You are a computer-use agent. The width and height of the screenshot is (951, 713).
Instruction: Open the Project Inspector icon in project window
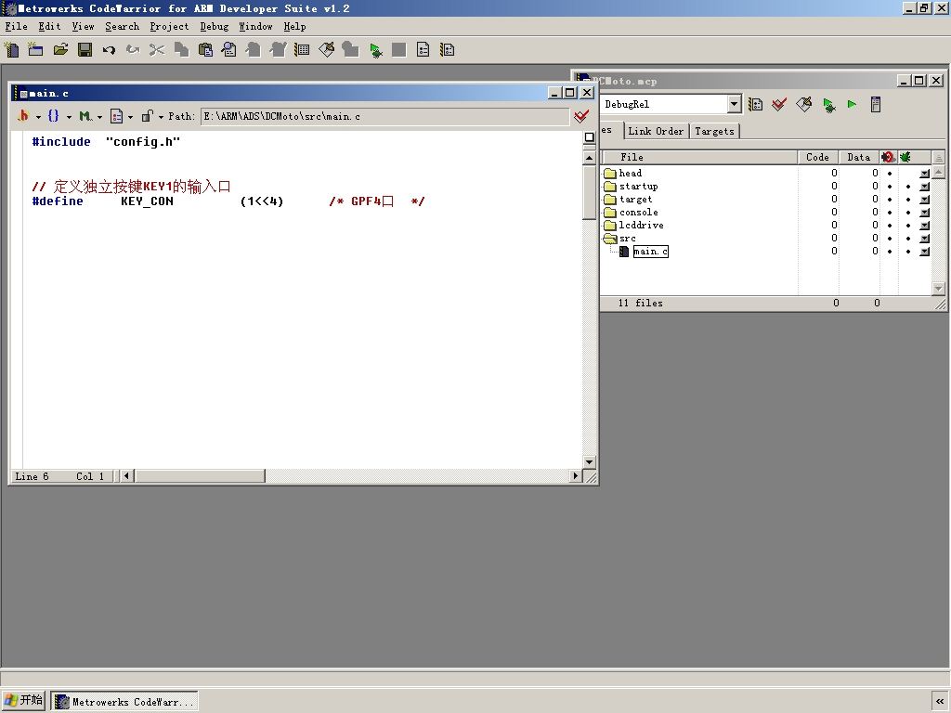point(875,104)
